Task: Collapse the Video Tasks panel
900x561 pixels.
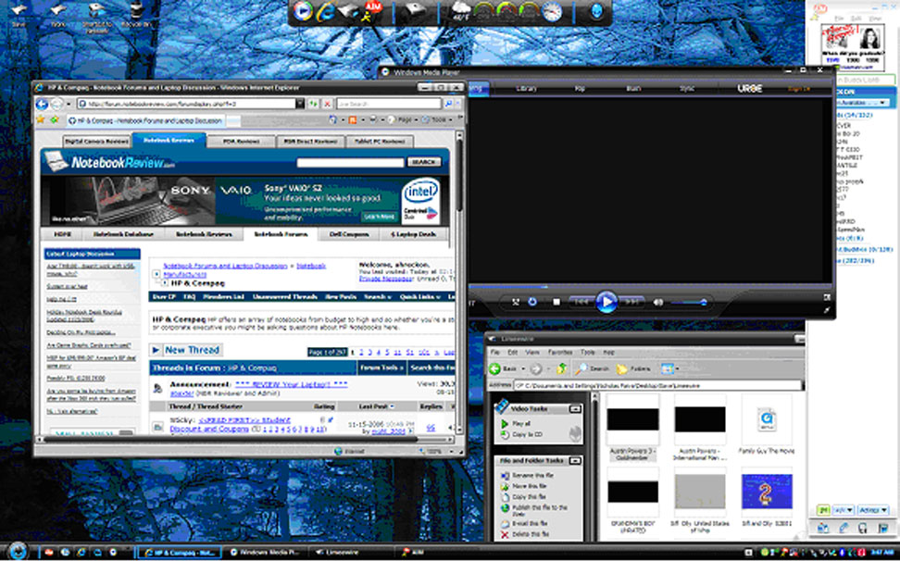Action: click(x=575, y=409)
